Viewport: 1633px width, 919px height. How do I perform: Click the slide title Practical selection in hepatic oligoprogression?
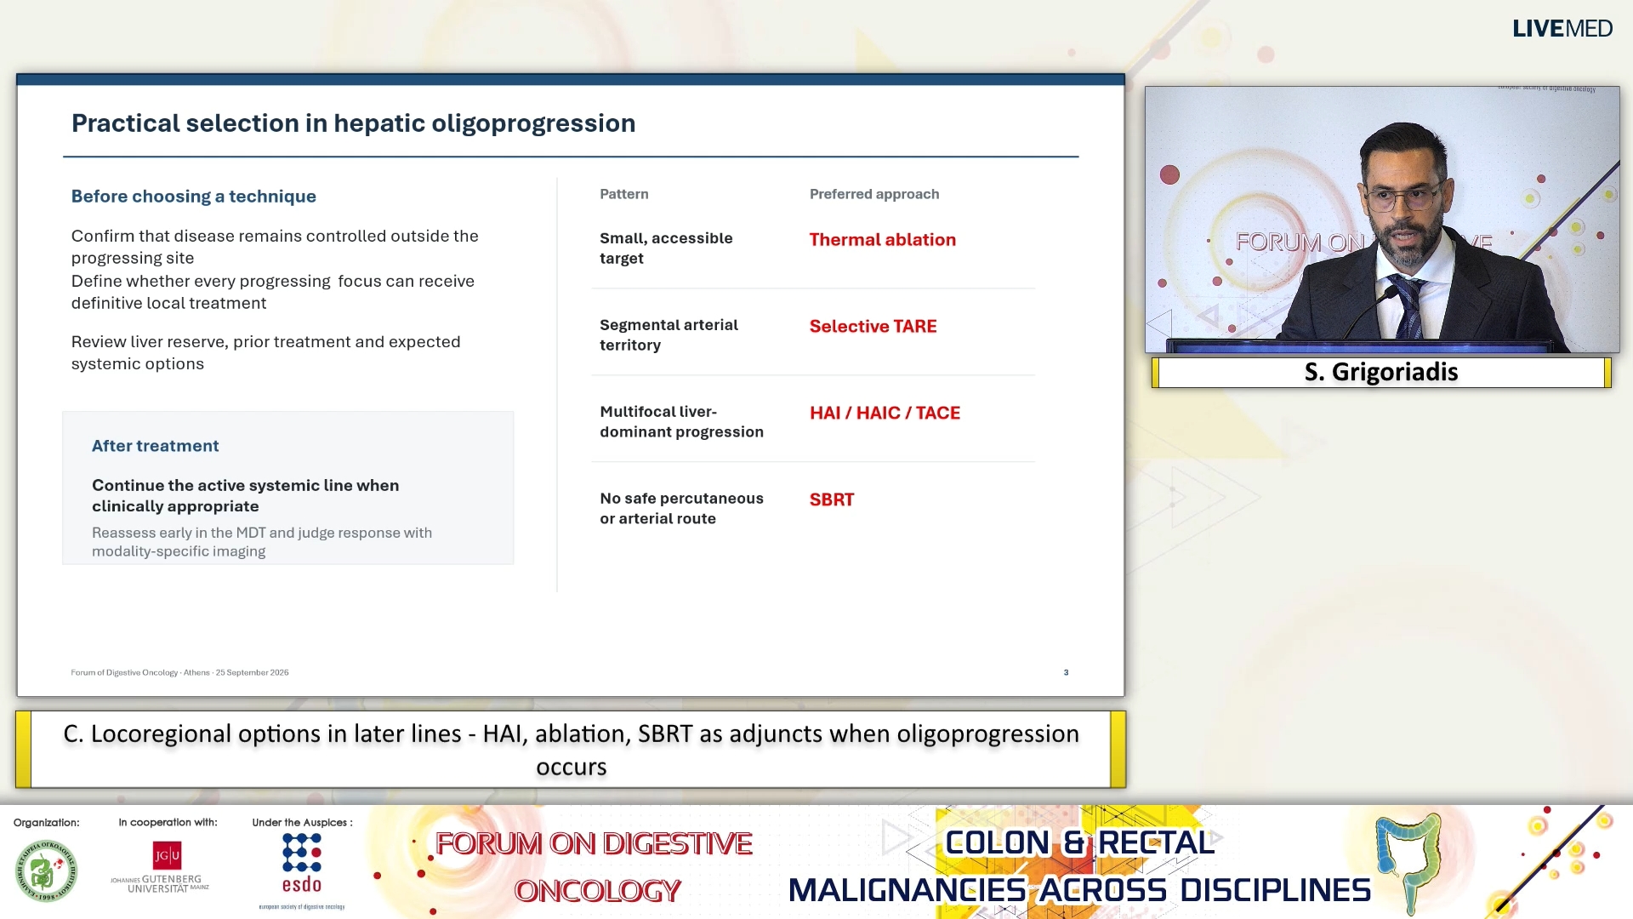353,123
